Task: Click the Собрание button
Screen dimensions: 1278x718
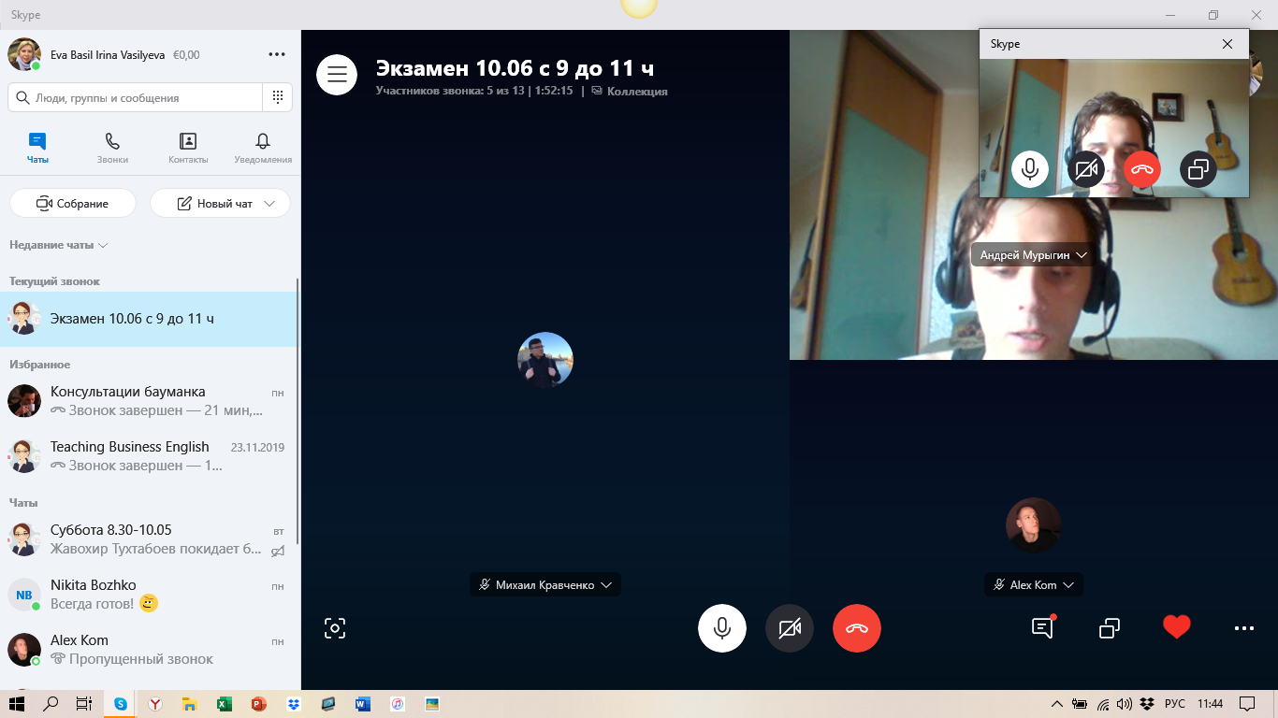Action: tap(73, 203)
